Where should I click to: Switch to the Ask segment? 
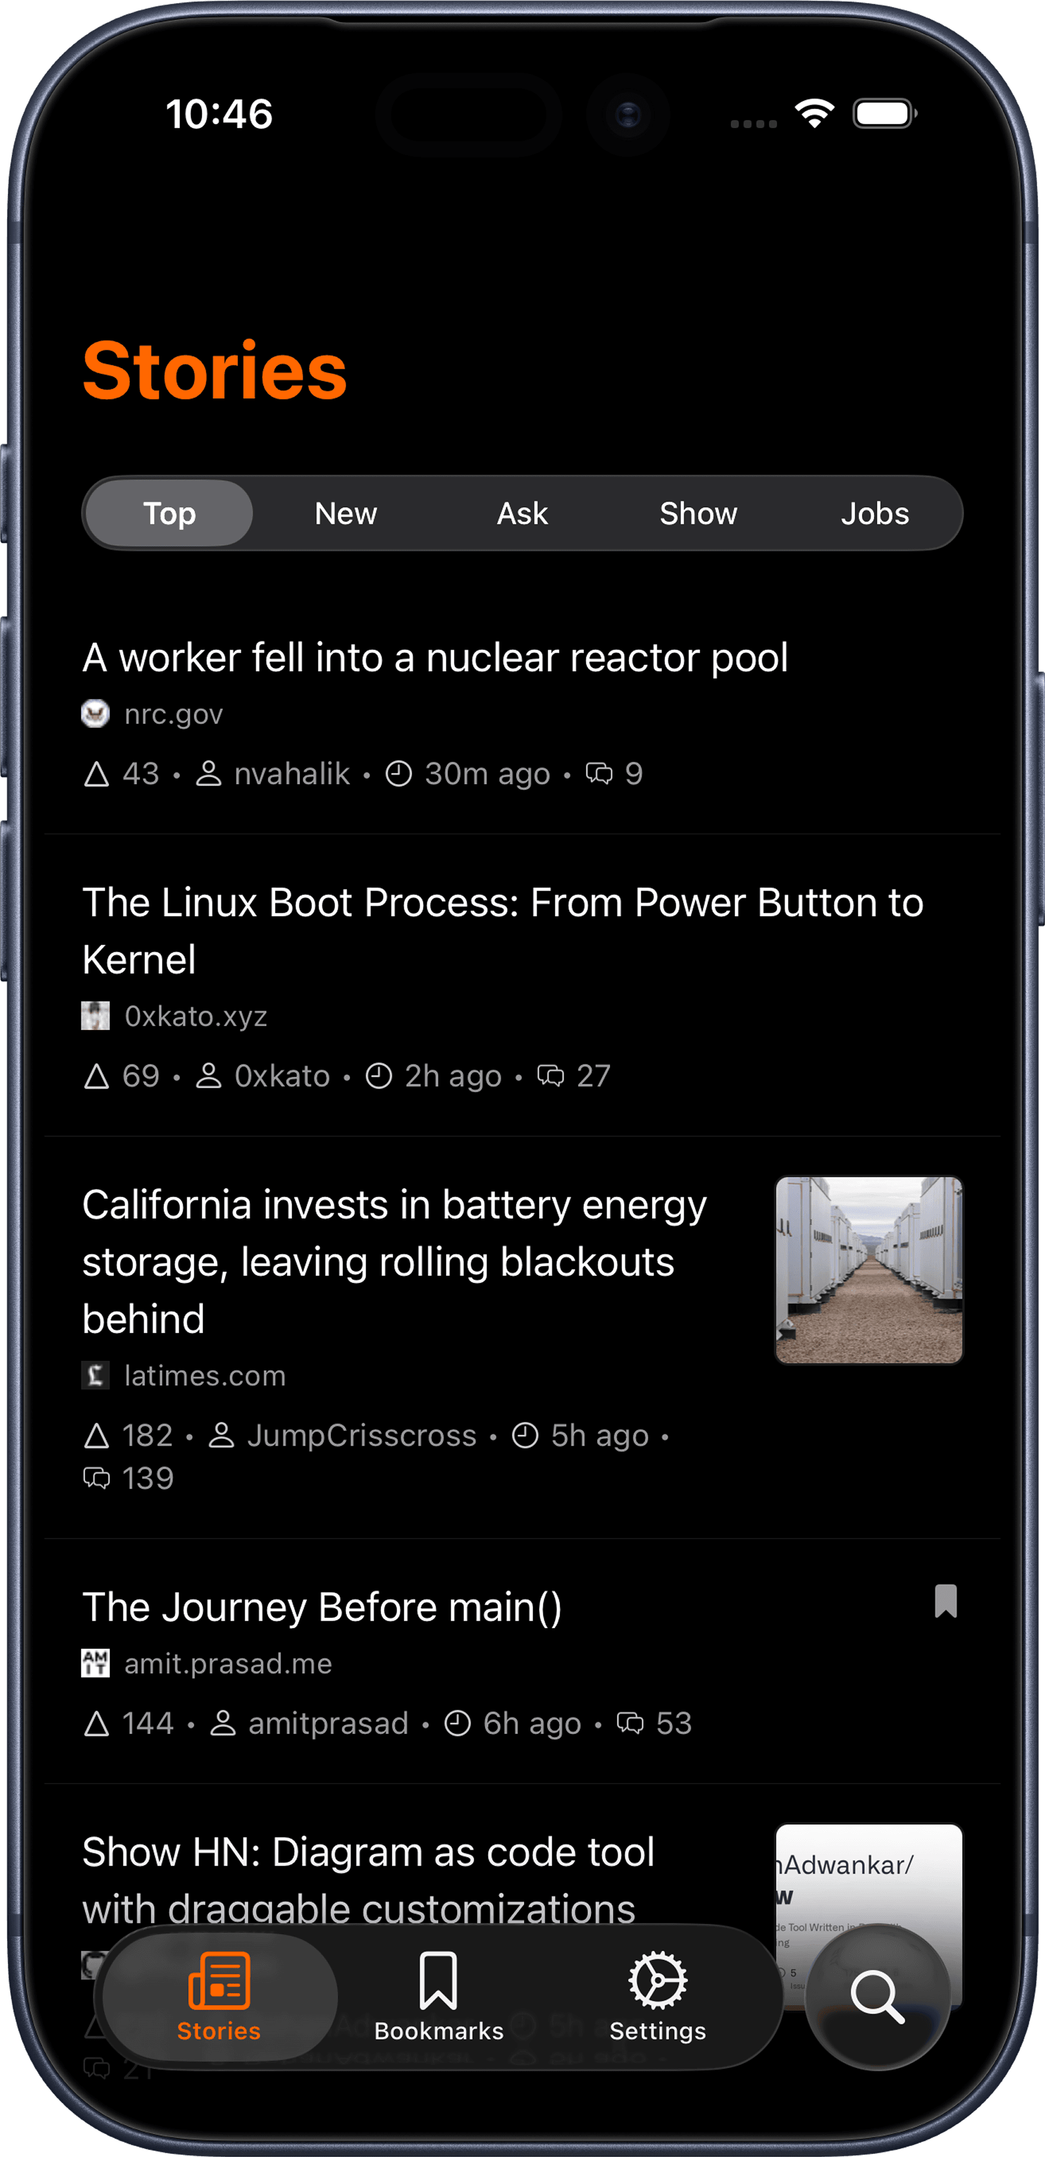(522, 513)
